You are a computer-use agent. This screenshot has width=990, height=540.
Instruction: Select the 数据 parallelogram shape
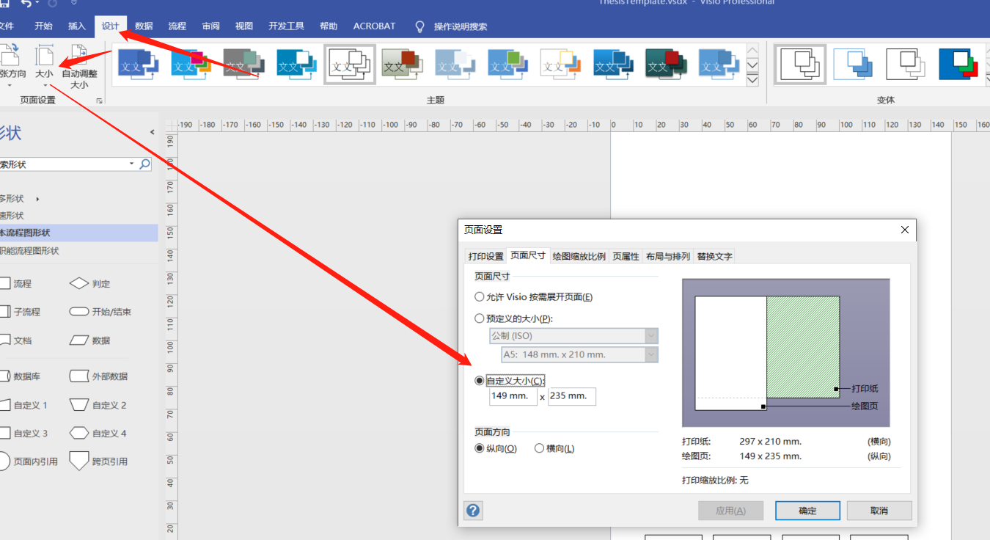pos(89,340)
